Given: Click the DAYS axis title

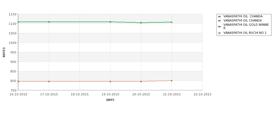Looking at the screenshot, I should [110, 100].
